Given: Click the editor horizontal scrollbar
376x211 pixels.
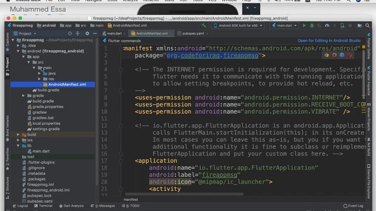Looking at the screenshot, I should pos(184,194).
